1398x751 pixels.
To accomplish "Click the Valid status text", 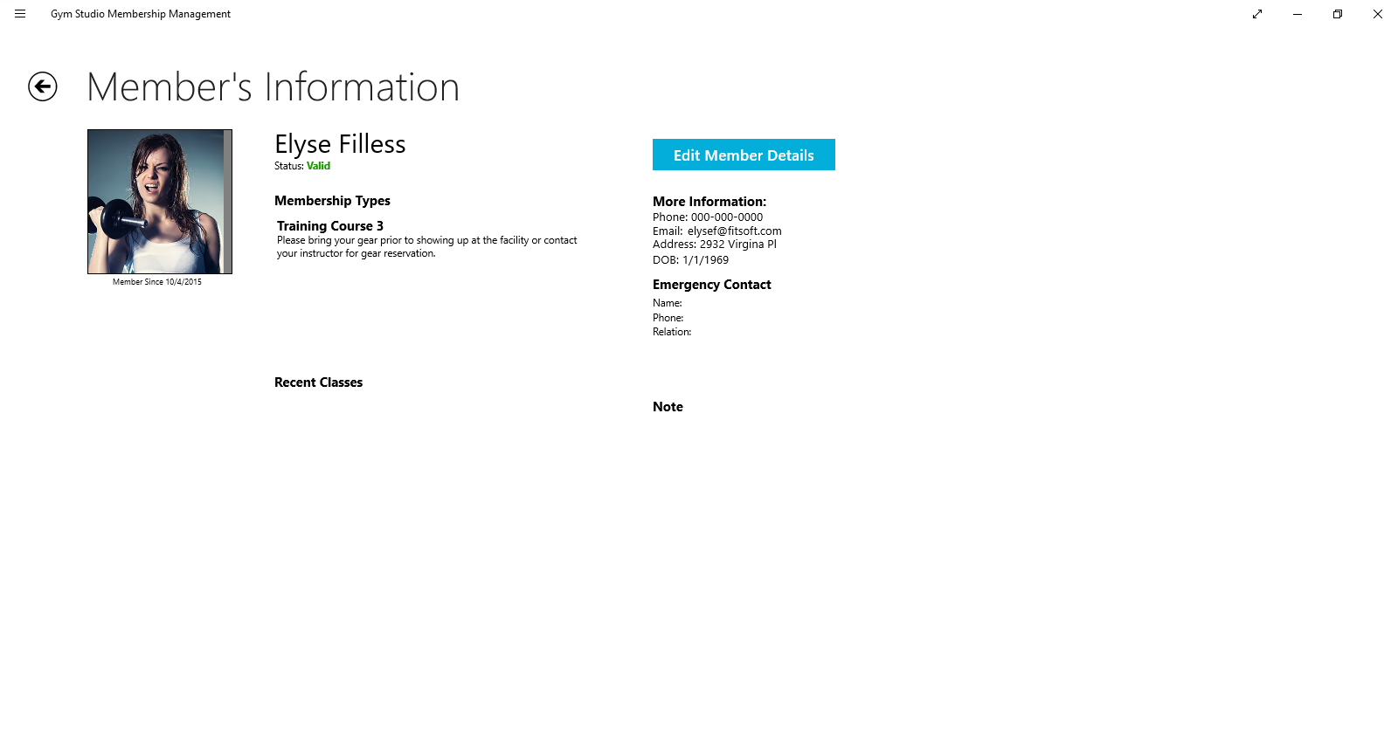I will [x=318, y=166].
